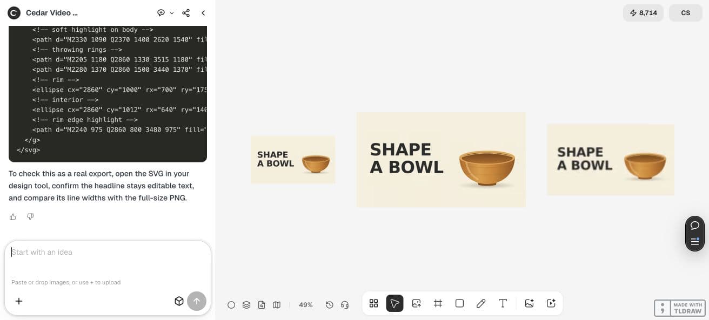Select the blurry right "SHAPE A BOWL" image

tap(611, 160)
